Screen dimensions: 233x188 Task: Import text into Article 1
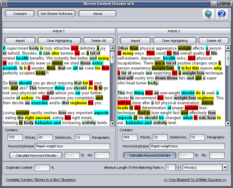point(20,41)
